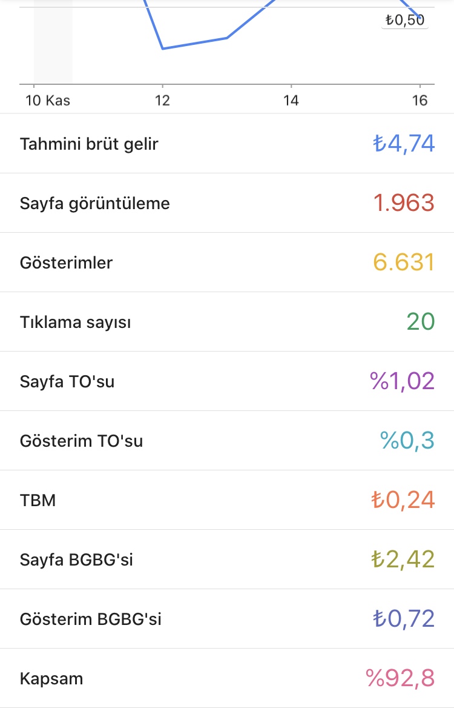This screenshot has height=708, width=454.
Task: Tap the 6.631 impressions value
Action: pyautogui.click(x=404, y=262)
